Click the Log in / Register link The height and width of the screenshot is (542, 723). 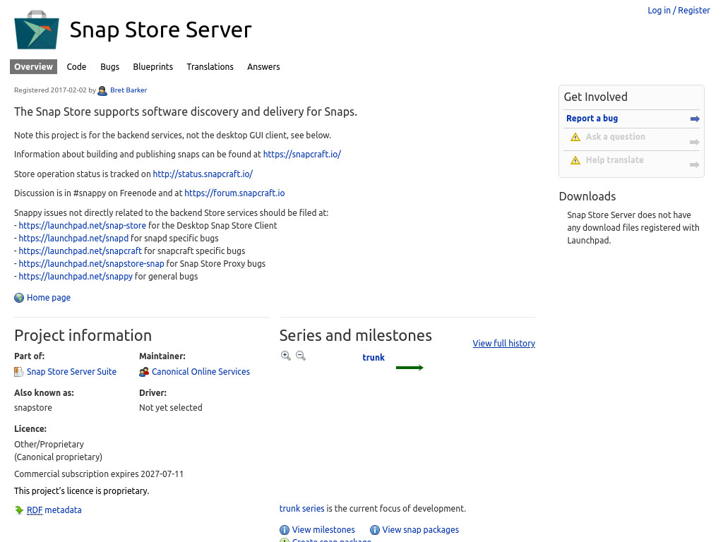click(679, 10)
